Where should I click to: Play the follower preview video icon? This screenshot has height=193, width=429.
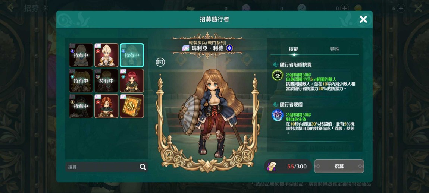(160, 62)
